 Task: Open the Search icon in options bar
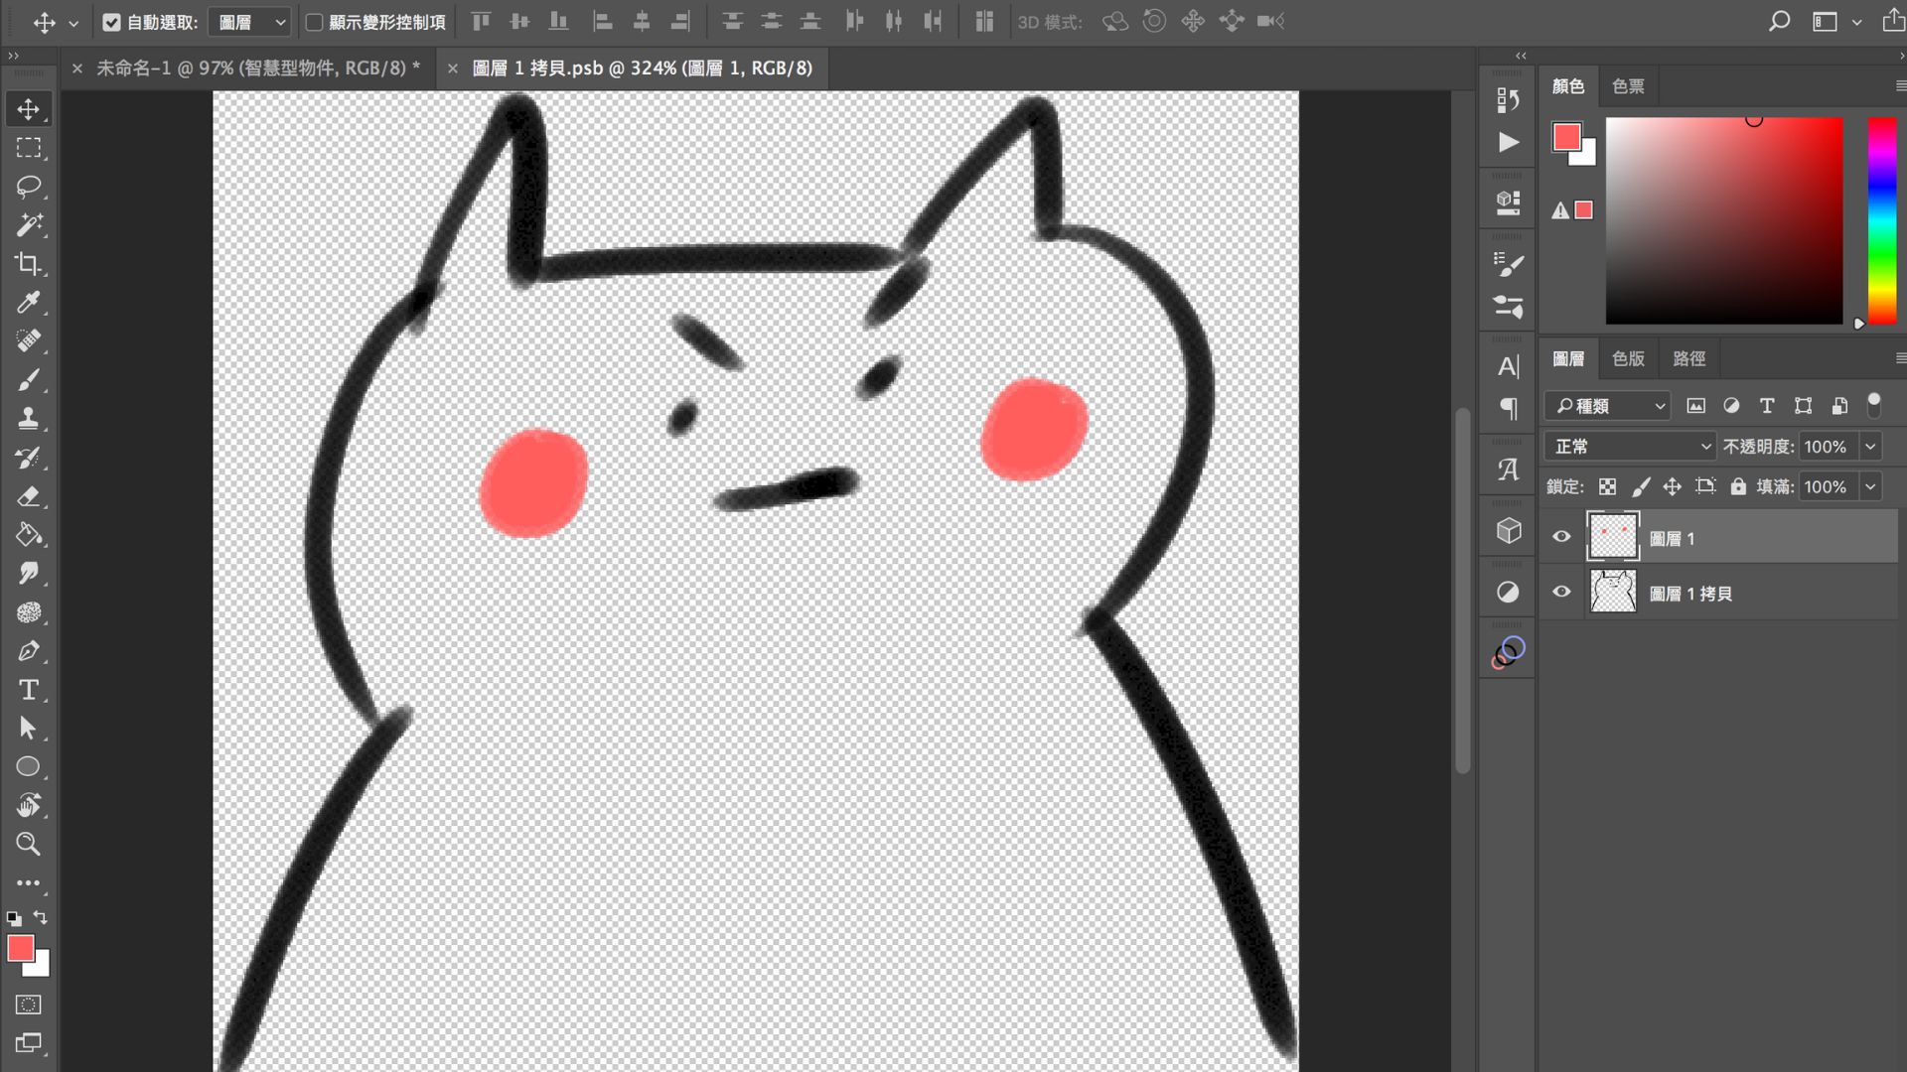pyautogui.click(x=1779, y=21)
